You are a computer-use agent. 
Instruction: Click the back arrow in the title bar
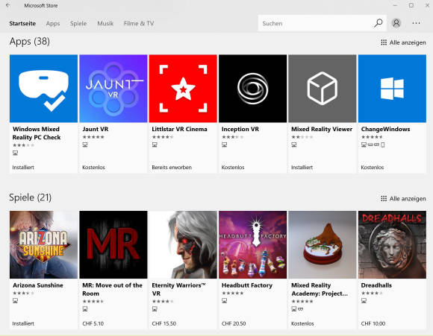(8, 5)
